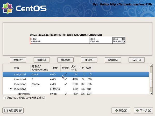Click the 2000 size value for sda3
Viewport: 155px width, 116px height.
click(75, 84)
